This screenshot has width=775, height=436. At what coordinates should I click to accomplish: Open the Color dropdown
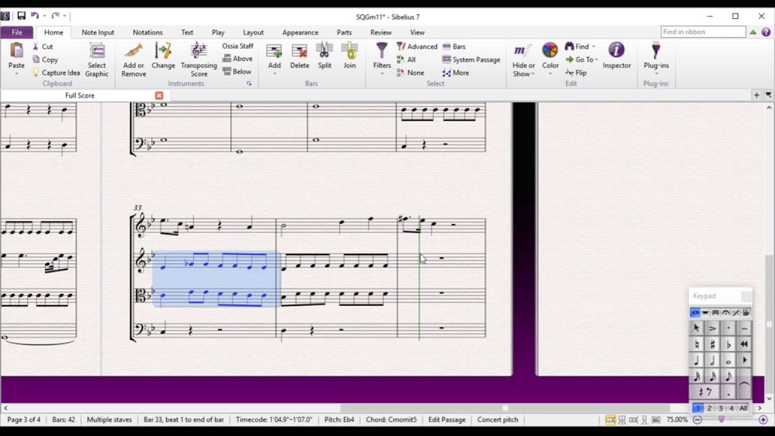point(550,74)
